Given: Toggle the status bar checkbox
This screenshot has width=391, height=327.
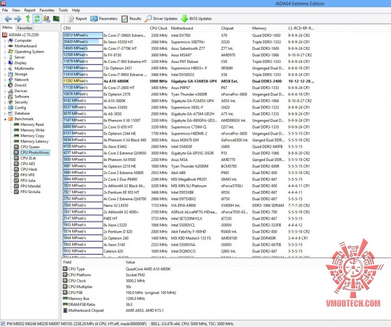Looking at the screenshot, I should pos(3,324).
